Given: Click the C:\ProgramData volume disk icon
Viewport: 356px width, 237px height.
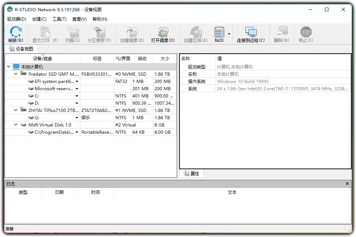Looking at the screenshot, I should click(31, 132).
